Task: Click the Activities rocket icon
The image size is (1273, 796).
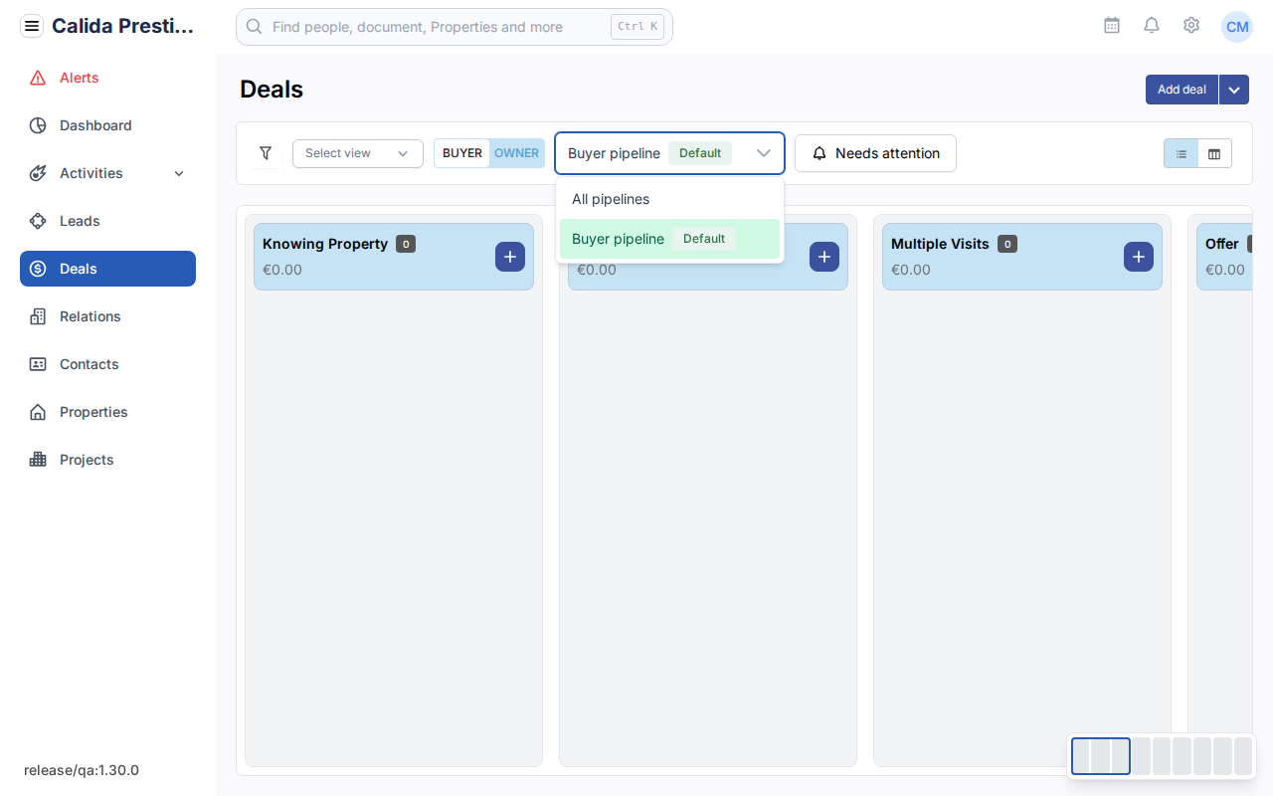Action: coord(38,173)
